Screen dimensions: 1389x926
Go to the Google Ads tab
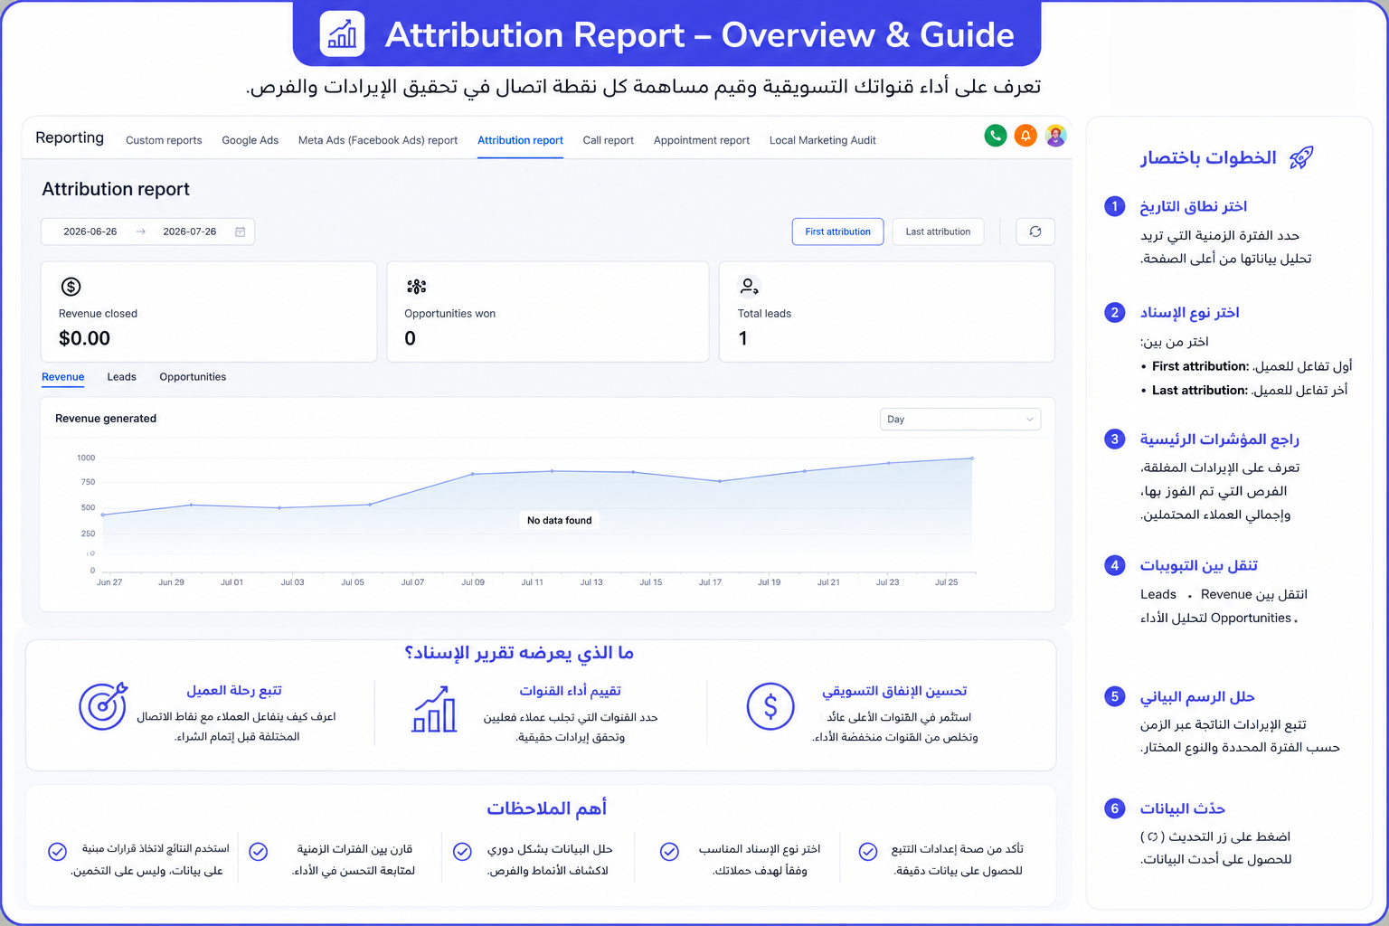[x=250, y=140]
